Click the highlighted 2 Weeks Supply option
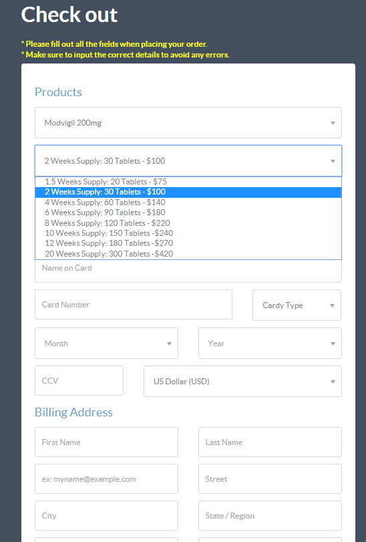 tap(188, 192)
